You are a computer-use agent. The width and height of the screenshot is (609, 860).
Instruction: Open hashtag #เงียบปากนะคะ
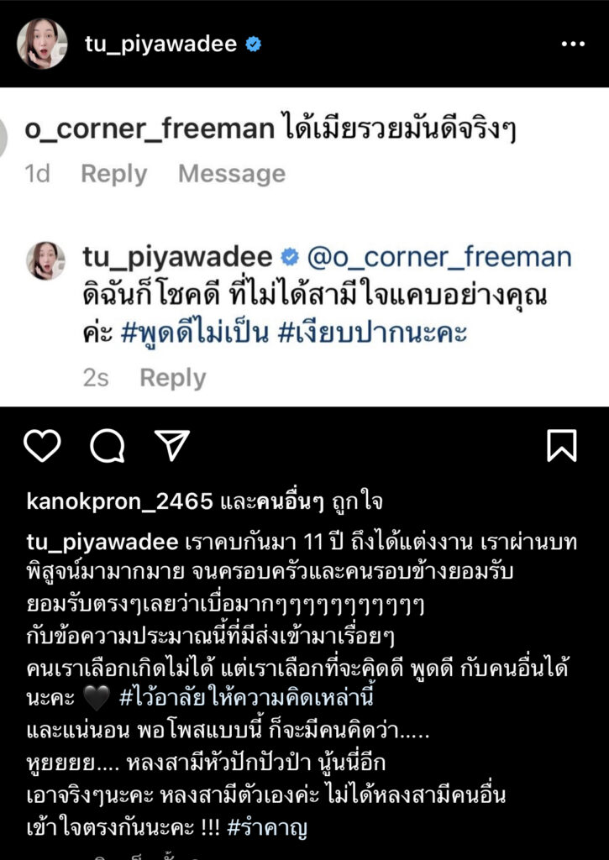coord(372,333)
